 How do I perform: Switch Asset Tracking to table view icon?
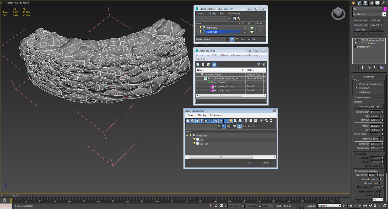tap(214, 65)
